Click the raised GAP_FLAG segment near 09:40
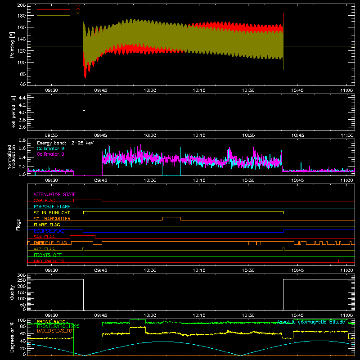Viewport: 360px width, 360px height. [88, 199]
